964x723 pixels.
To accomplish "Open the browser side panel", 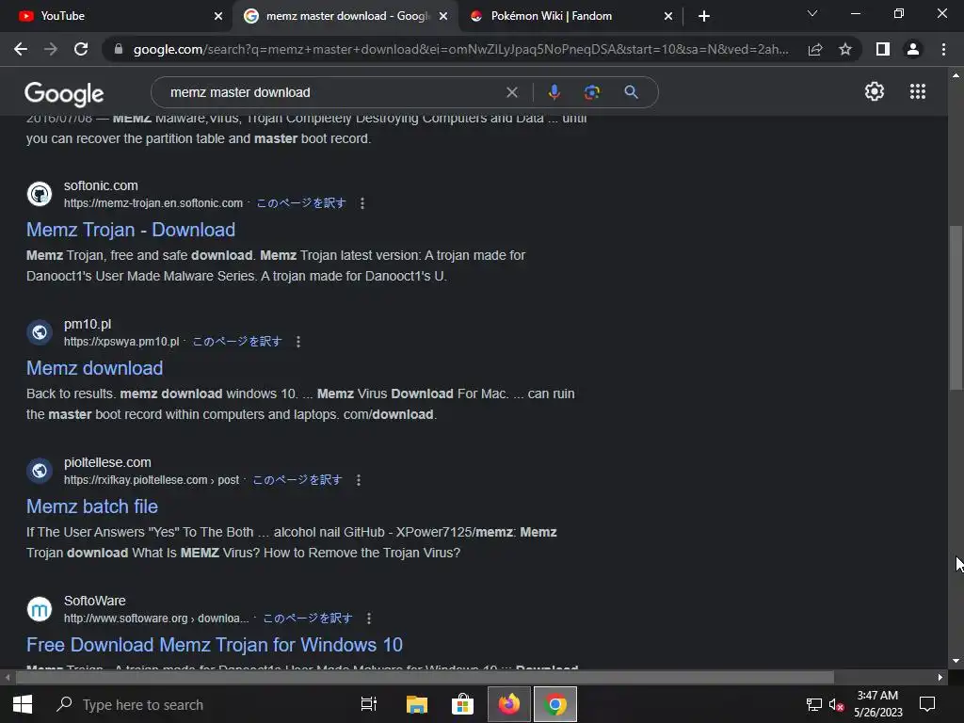I will [x=883, y=49].
